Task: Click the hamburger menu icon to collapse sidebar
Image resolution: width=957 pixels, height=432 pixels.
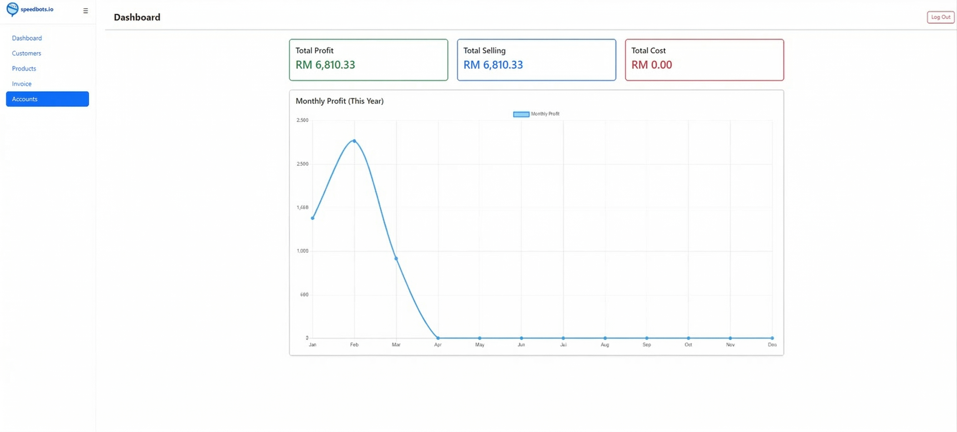Action: (x=86, y=10)
